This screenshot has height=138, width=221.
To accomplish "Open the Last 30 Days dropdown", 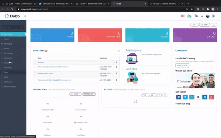I will click(x=89, y=94).
